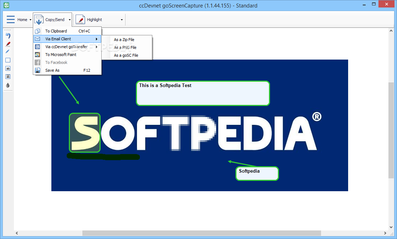Expand the Copy/Send dropdown arrow
397x239 pixels.
(70, 20)
